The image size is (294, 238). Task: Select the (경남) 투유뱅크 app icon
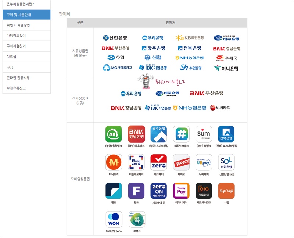(x=136, y=134)
